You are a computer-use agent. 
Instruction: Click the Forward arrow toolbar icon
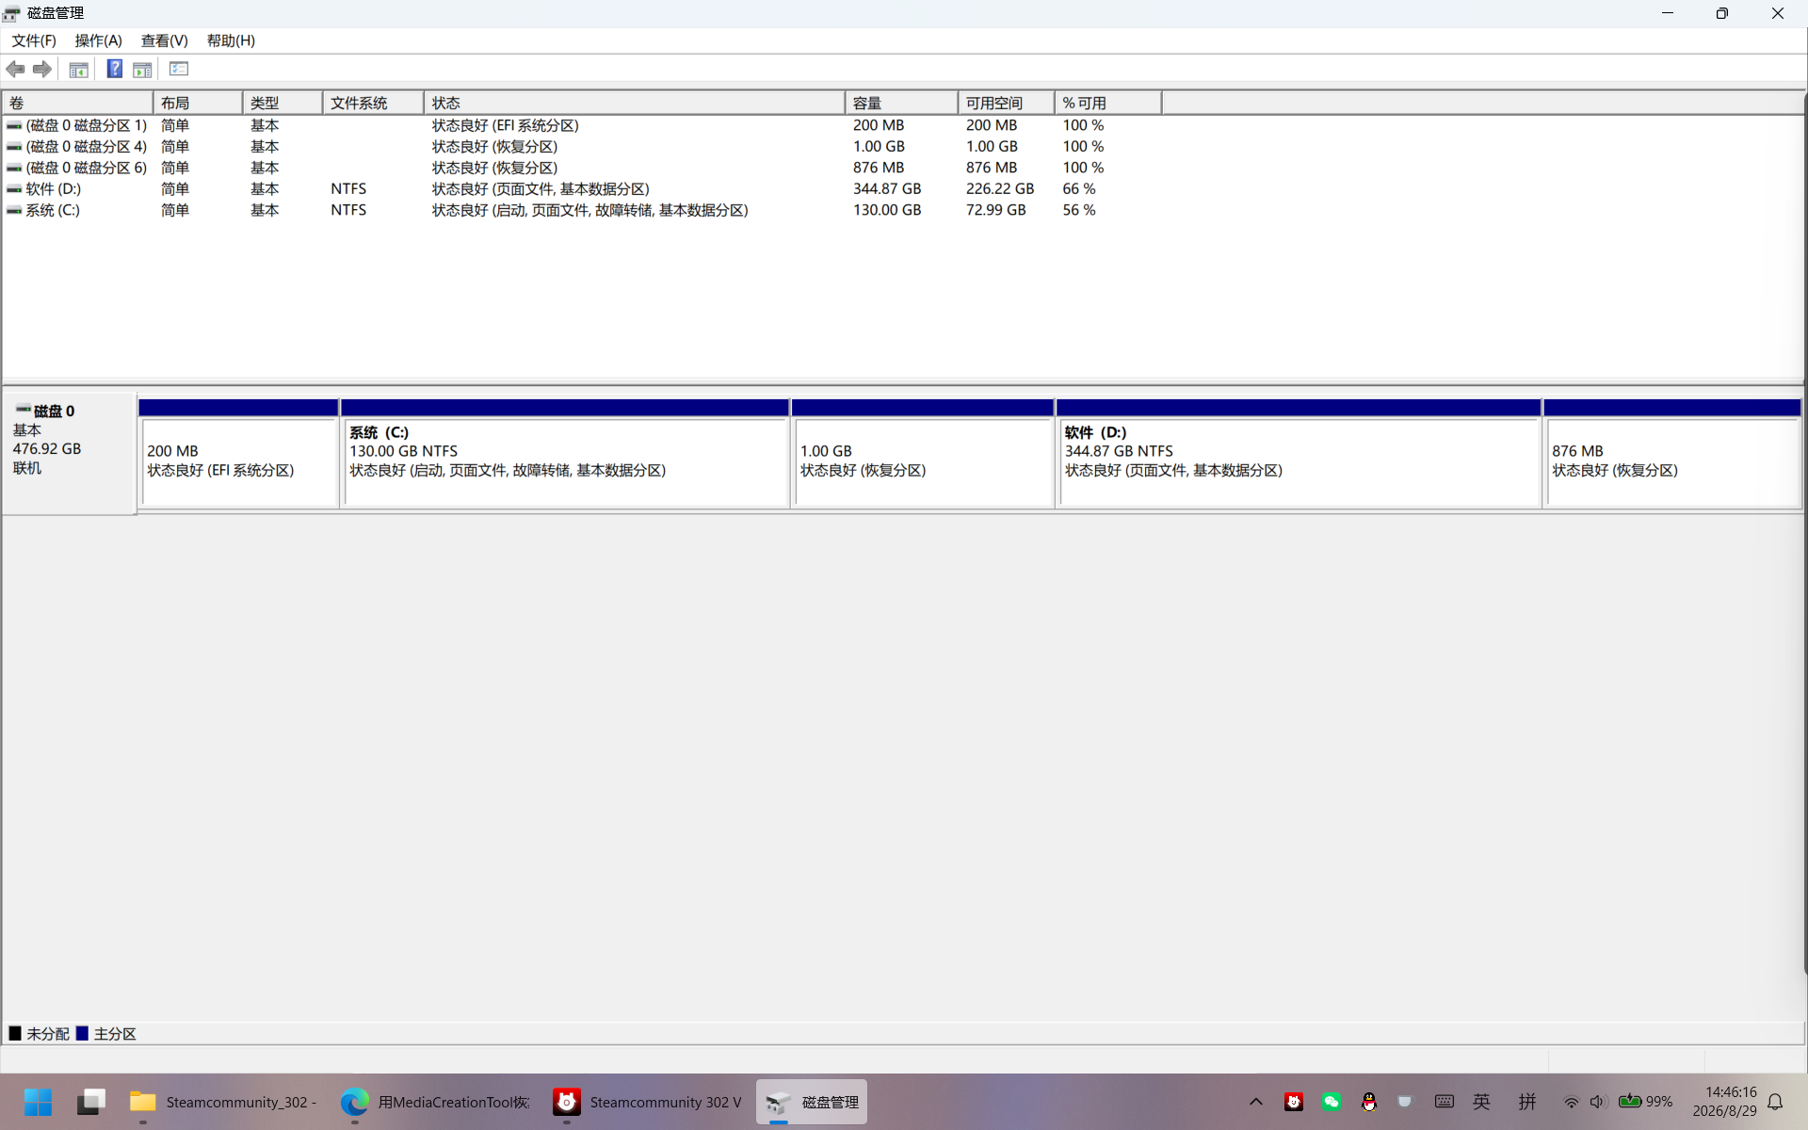tap(42, 69)
